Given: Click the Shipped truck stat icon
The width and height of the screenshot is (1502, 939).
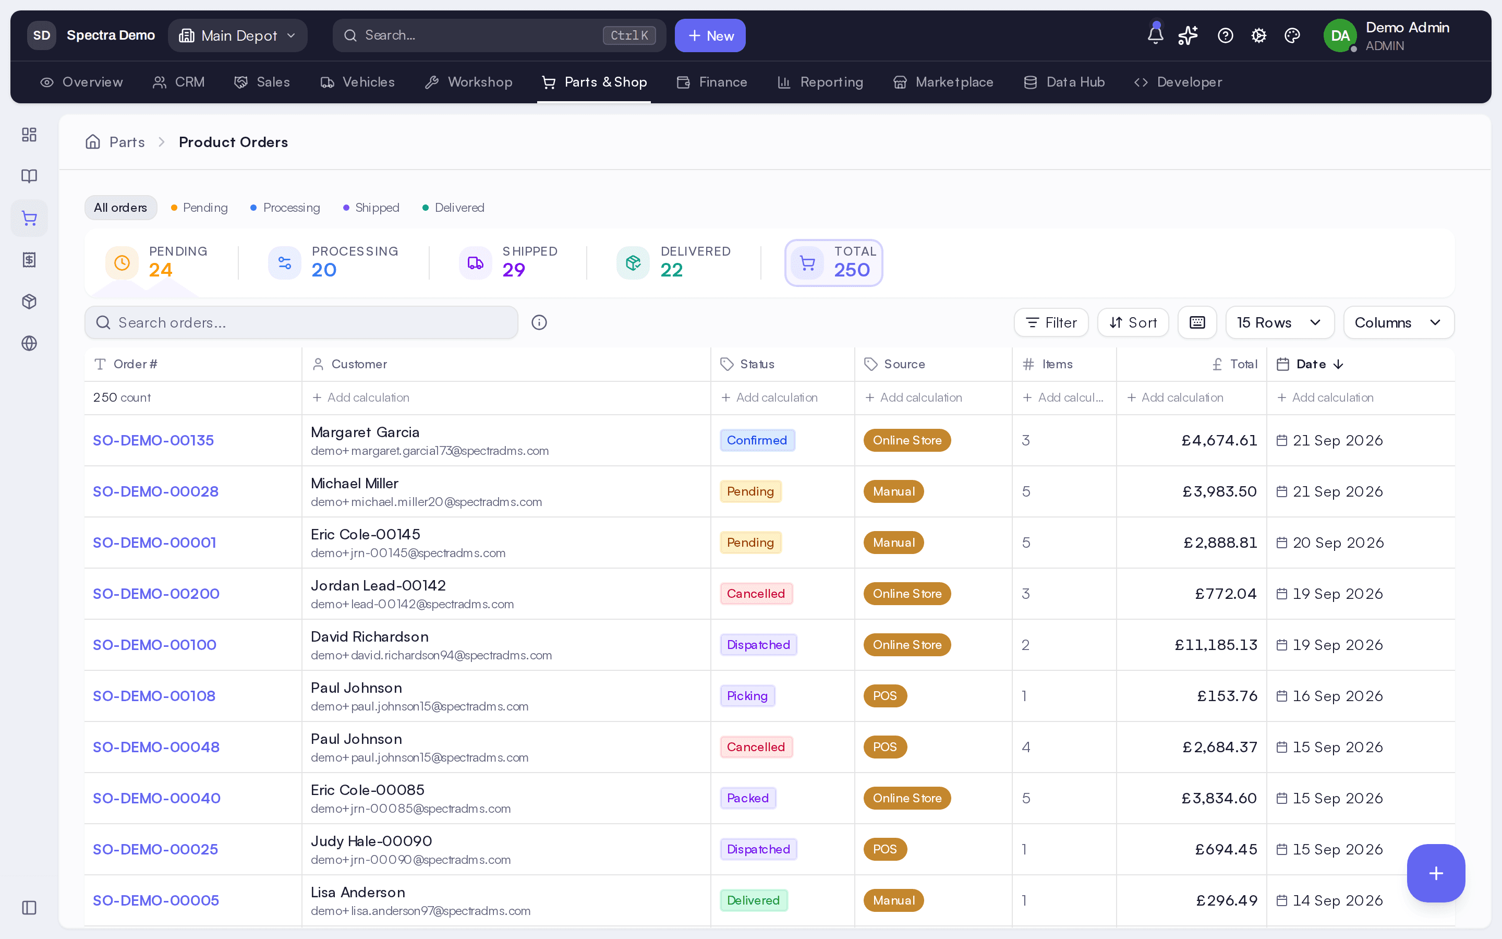Looking at the screenshot, I should click(x=476, y=263).
